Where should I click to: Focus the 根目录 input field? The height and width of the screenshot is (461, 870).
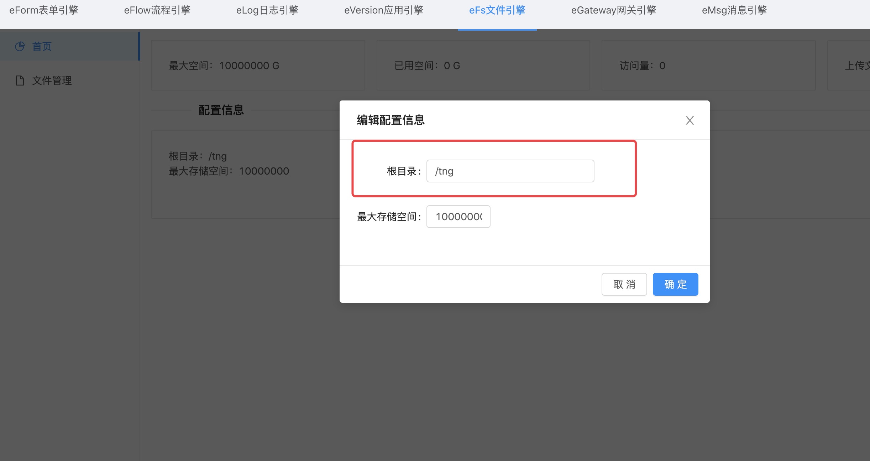[510, 171]
